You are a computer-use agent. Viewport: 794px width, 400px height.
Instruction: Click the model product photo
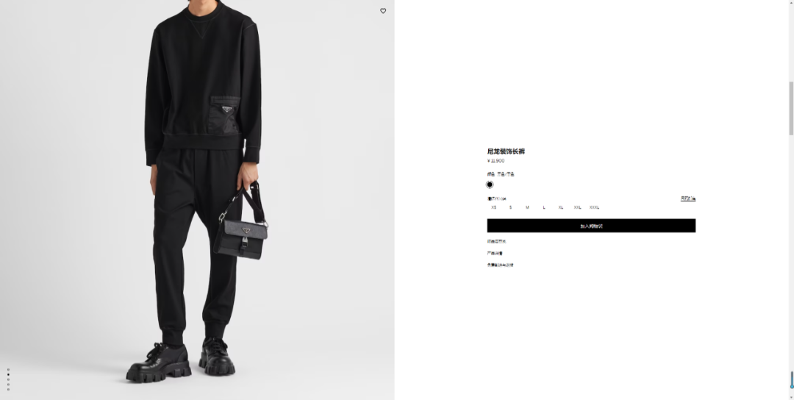coord(197,200)
